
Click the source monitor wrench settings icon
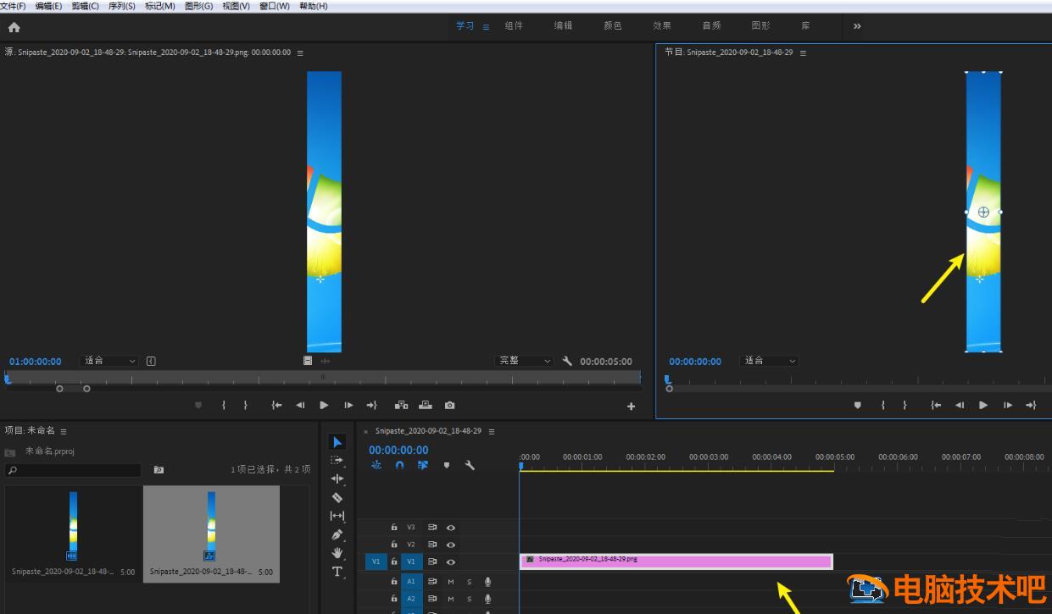[x=567, y=361]
